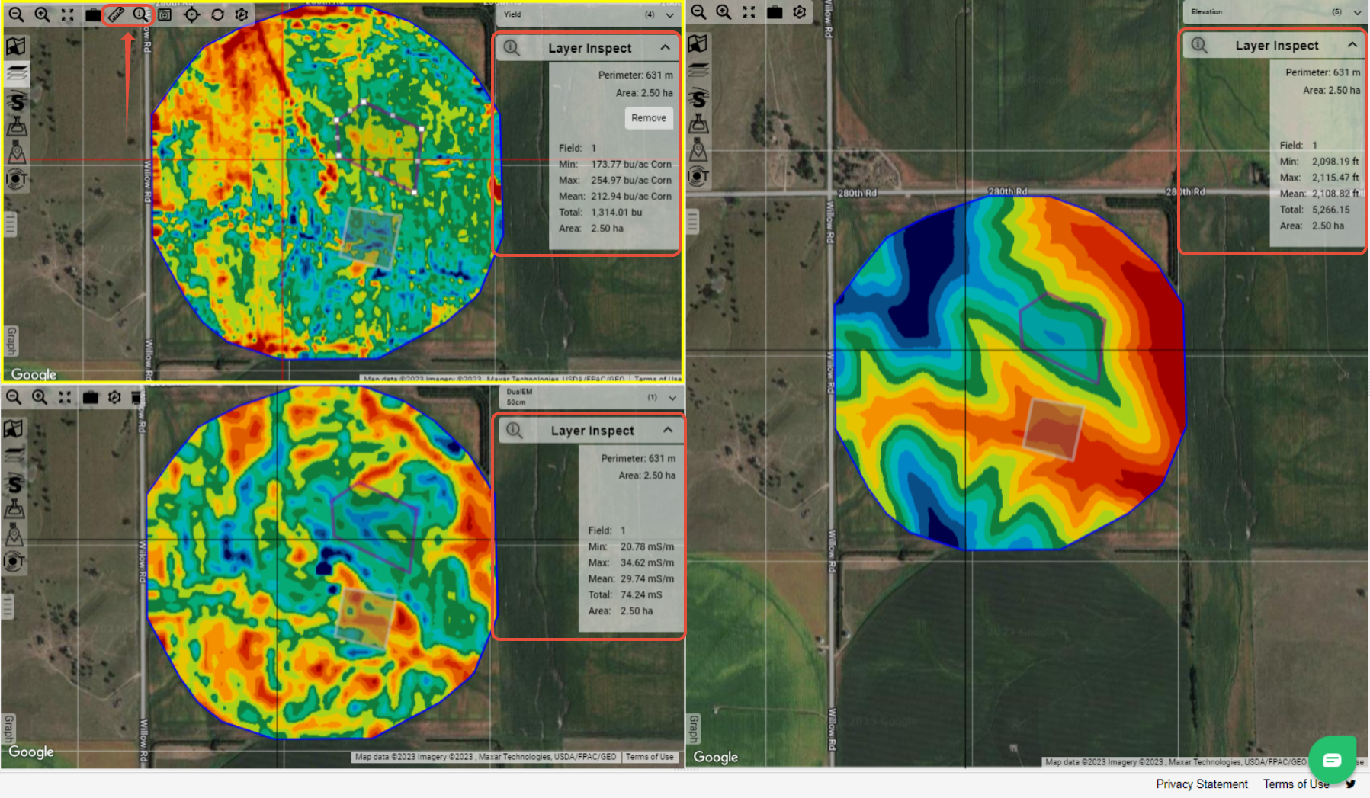The width and height of the screenshot is (1370, 798).
Task: Click Google logo on DualEM map
Action: tap(31, 752)
